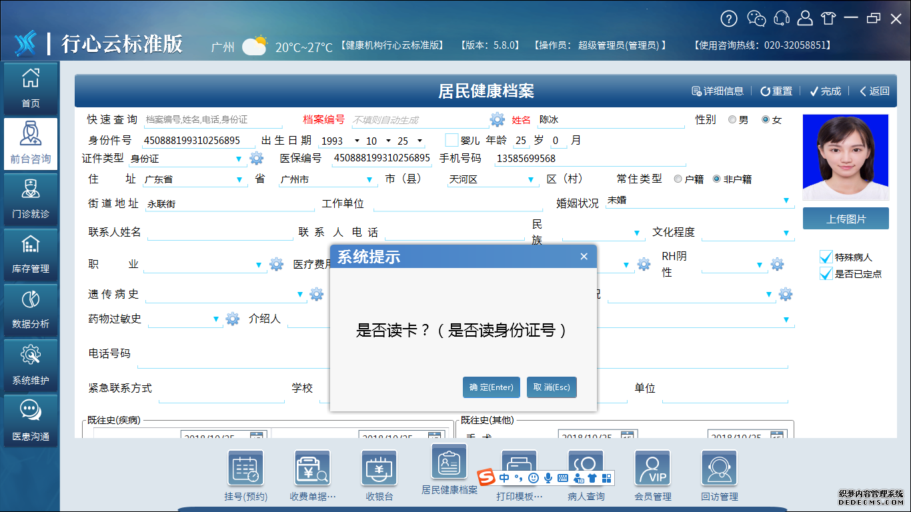Click gear icon next to 档案编号 field
The image size is (911, 512).
498,119
